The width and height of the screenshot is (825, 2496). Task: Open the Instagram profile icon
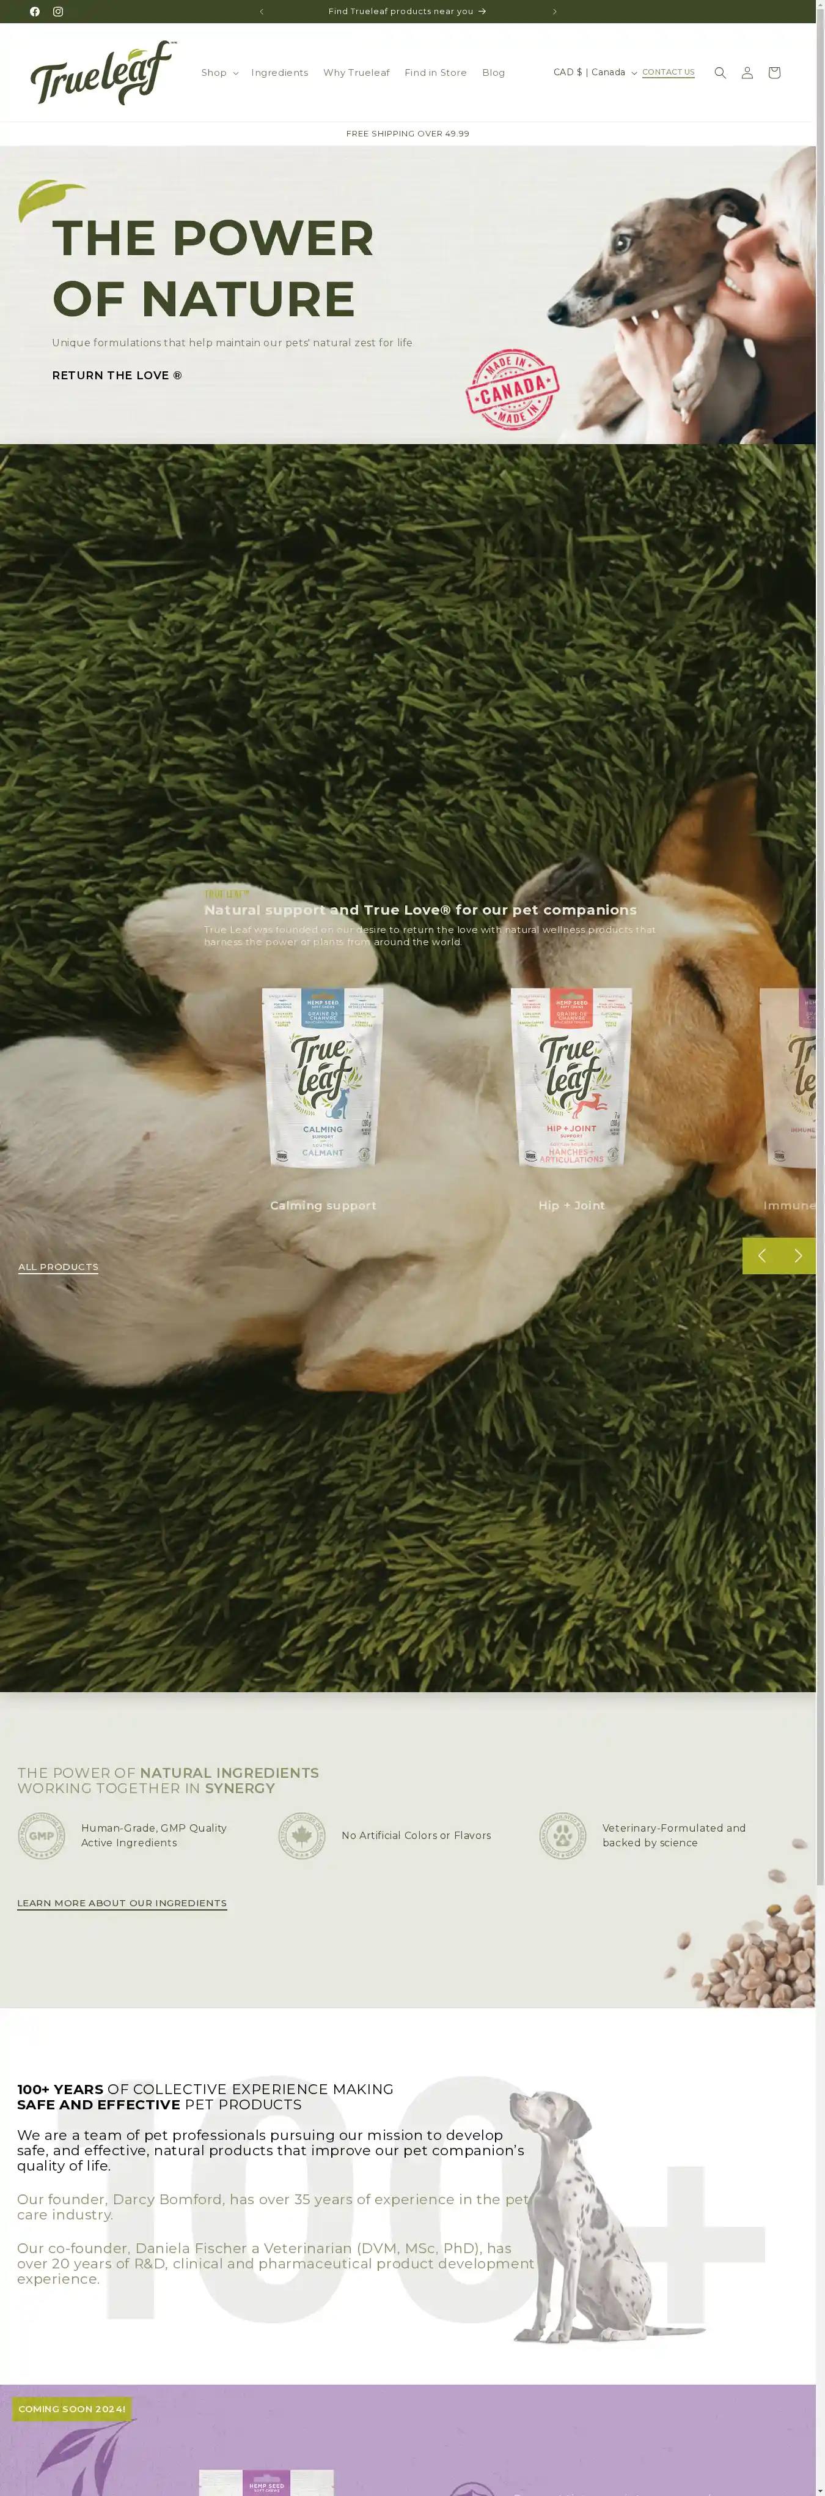point(58,12)
